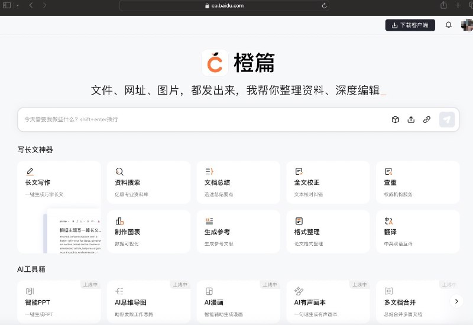
Task: Open the sidebar dropdown chevron in Safari
Action: 18,5
